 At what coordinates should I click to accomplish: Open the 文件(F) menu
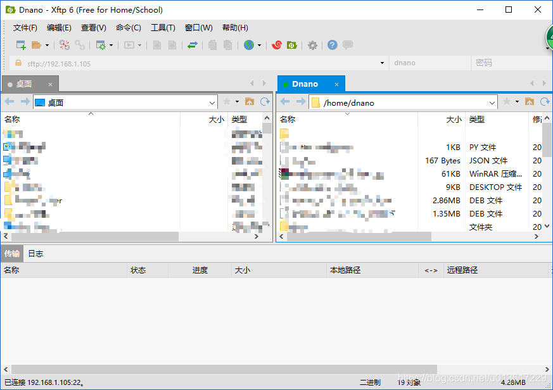click(x=25, y=28)
